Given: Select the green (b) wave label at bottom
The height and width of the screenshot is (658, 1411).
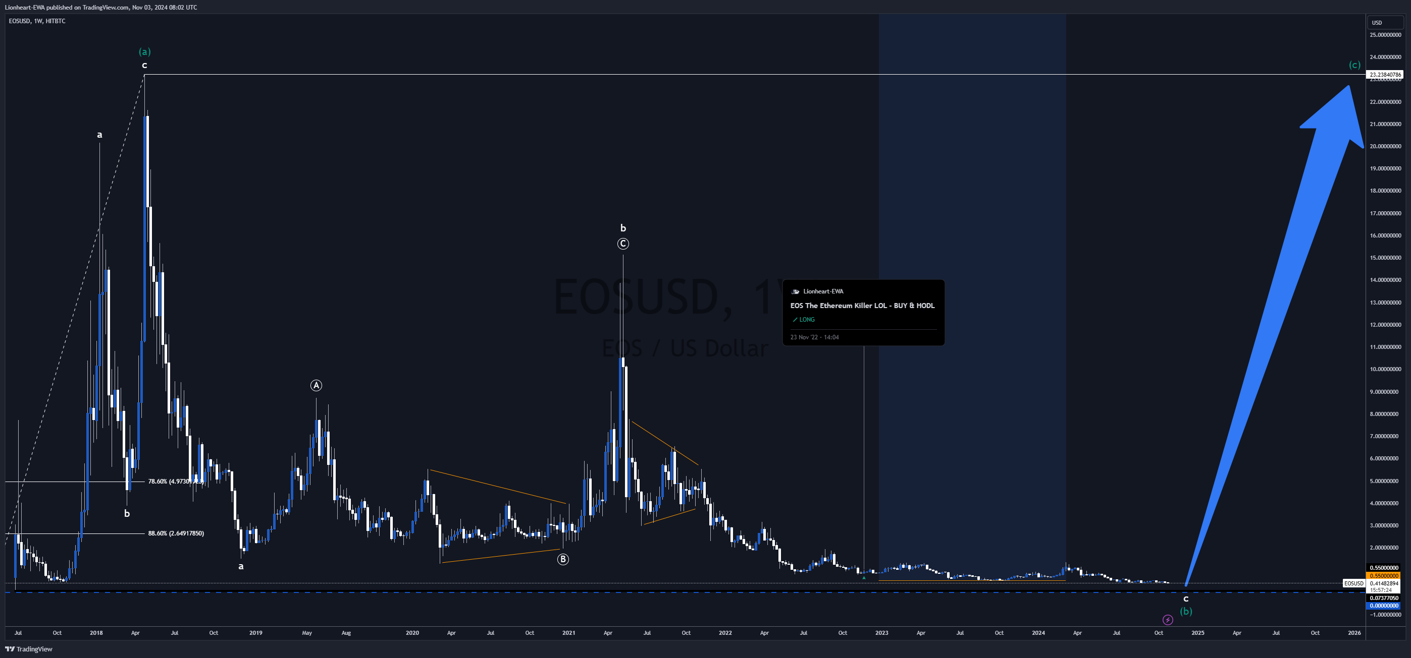Looking at the screenshot, I should pyautogui.click(x=1186, y=611).
